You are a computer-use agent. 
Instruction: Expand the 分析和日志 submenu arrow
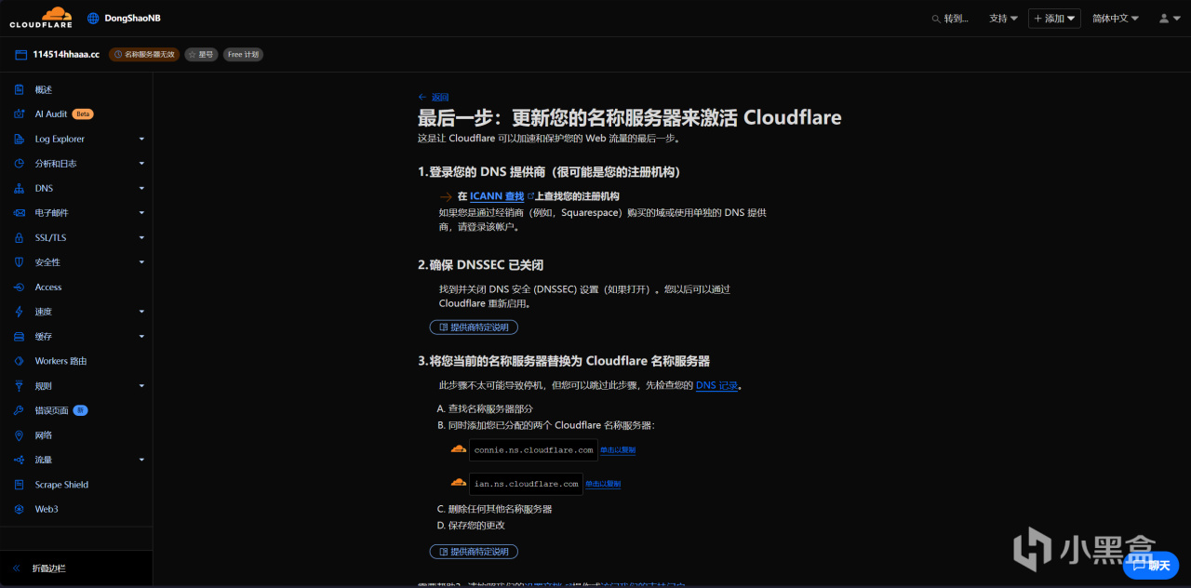[x=141, y=164]
